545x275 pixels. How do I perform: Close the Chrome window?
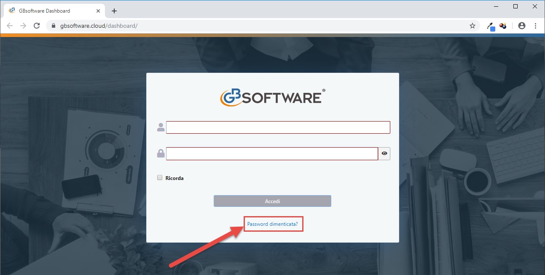point(534,6)
